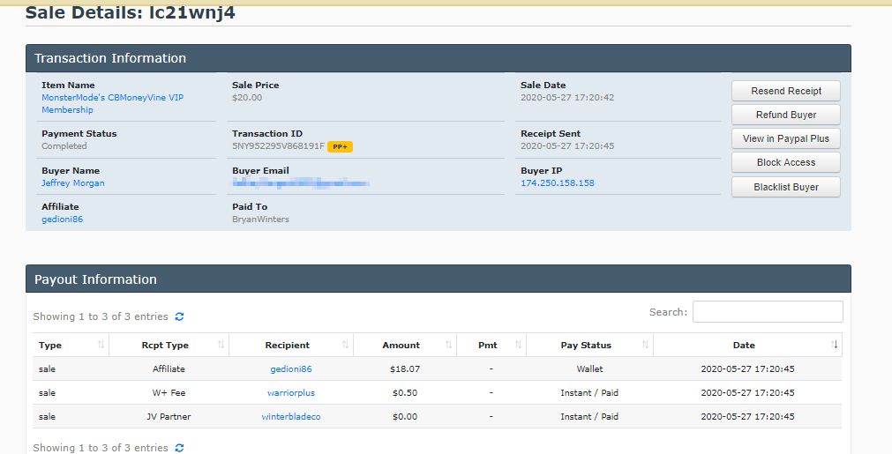Select Receipt Sent 2020-05-27 17:20:45 value

tap(567, 146)
